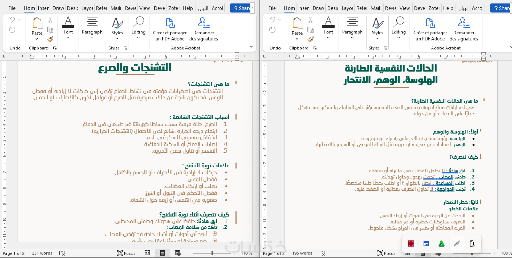
Task: Switch to Web Layout view in the left window
Action: click(x=178, y=253)
